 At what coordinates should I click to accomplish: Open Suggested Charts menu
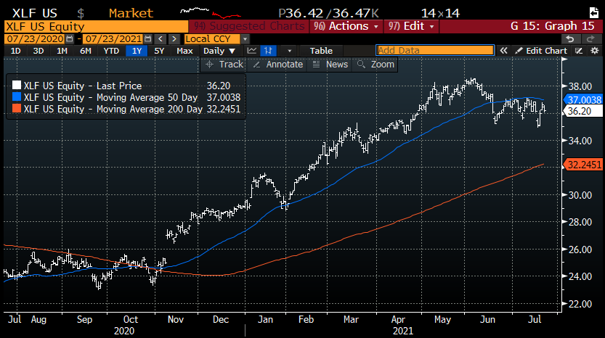pyautogui.click(x=249, y=26)
